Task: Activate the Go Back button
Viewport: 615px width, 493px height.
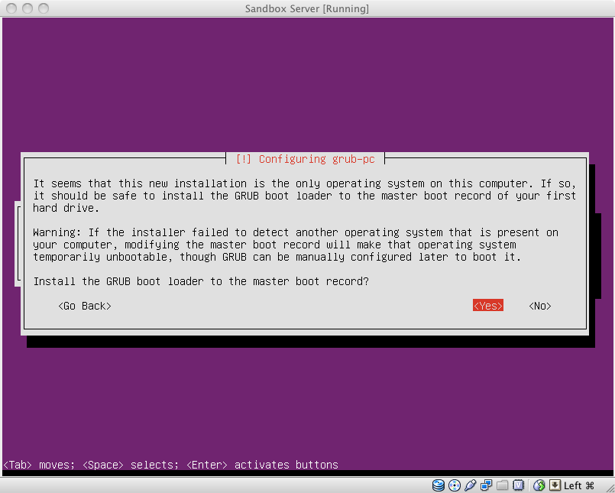Action: point(85,306)
